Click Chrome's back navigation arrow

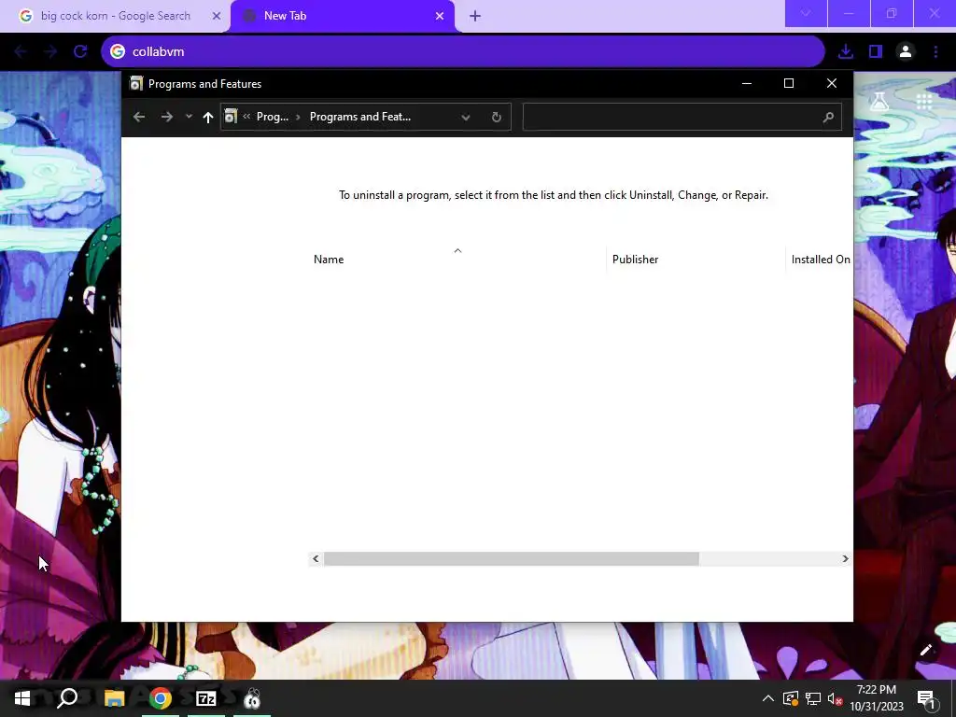pyautogui.click(x=21, y=52)
